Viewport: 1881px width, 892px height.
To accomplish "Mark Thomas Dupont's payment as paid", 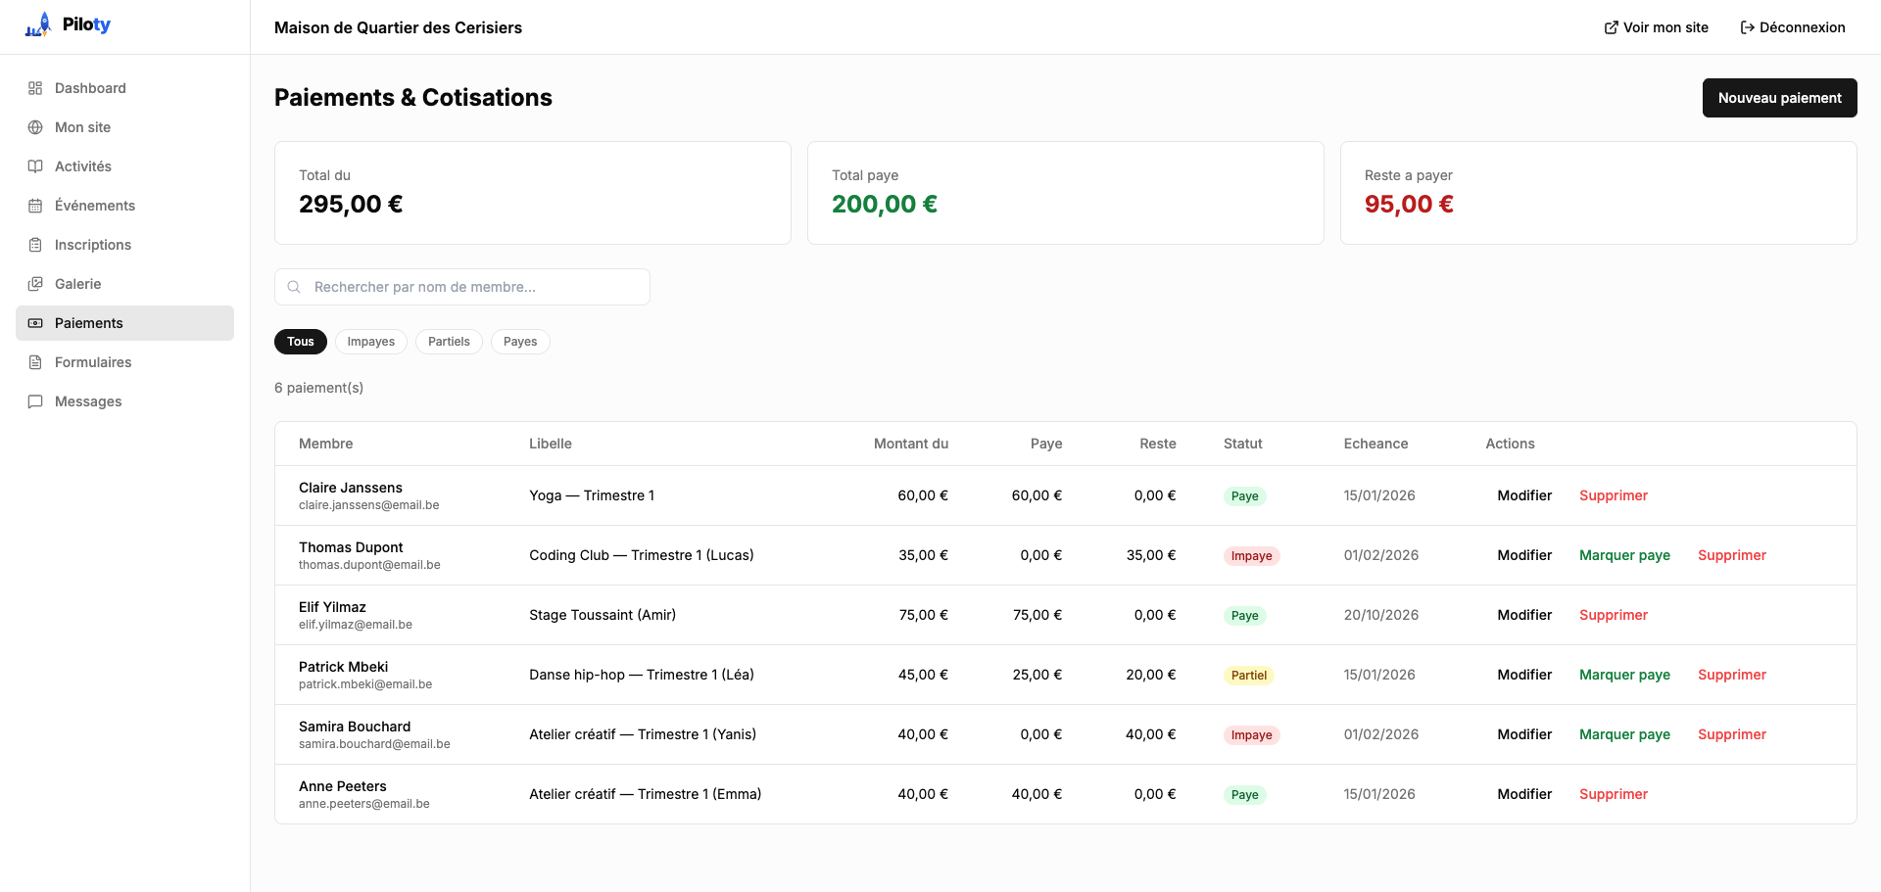I will pyautogui.click(x=1624, y=555).
